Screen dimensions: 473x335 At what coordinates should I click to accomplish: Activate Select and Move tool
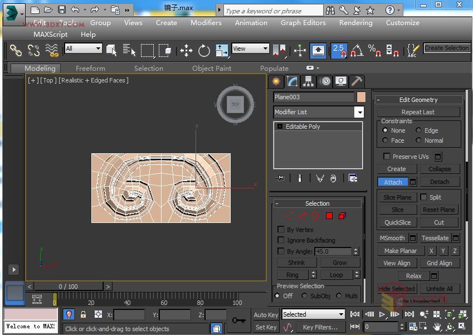[x=186, y=50]
